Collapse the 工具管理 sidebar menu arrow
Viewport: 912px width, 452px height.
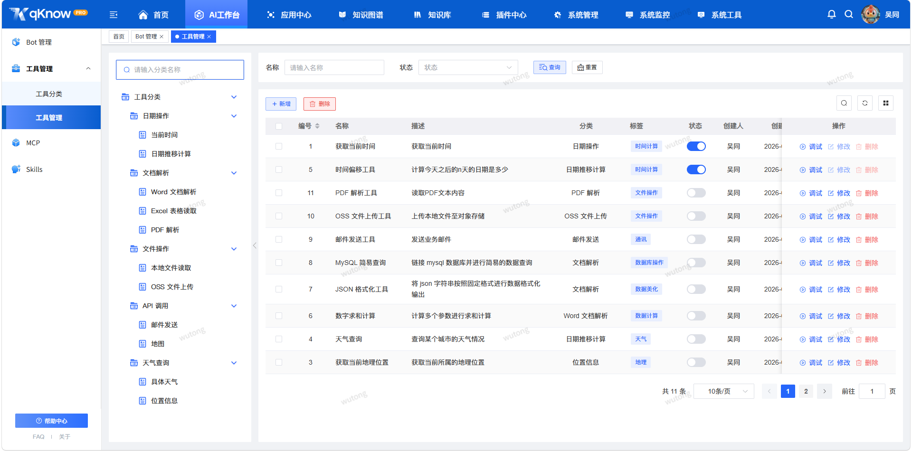(x=88, y=68)
